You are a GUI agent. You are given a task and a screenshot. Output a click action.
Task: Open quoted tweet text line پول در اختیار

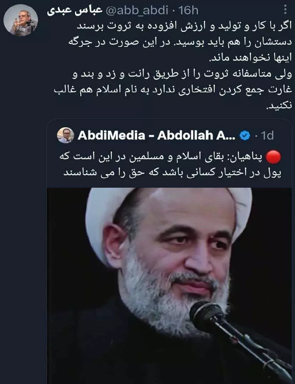click(x=172, y=173)
